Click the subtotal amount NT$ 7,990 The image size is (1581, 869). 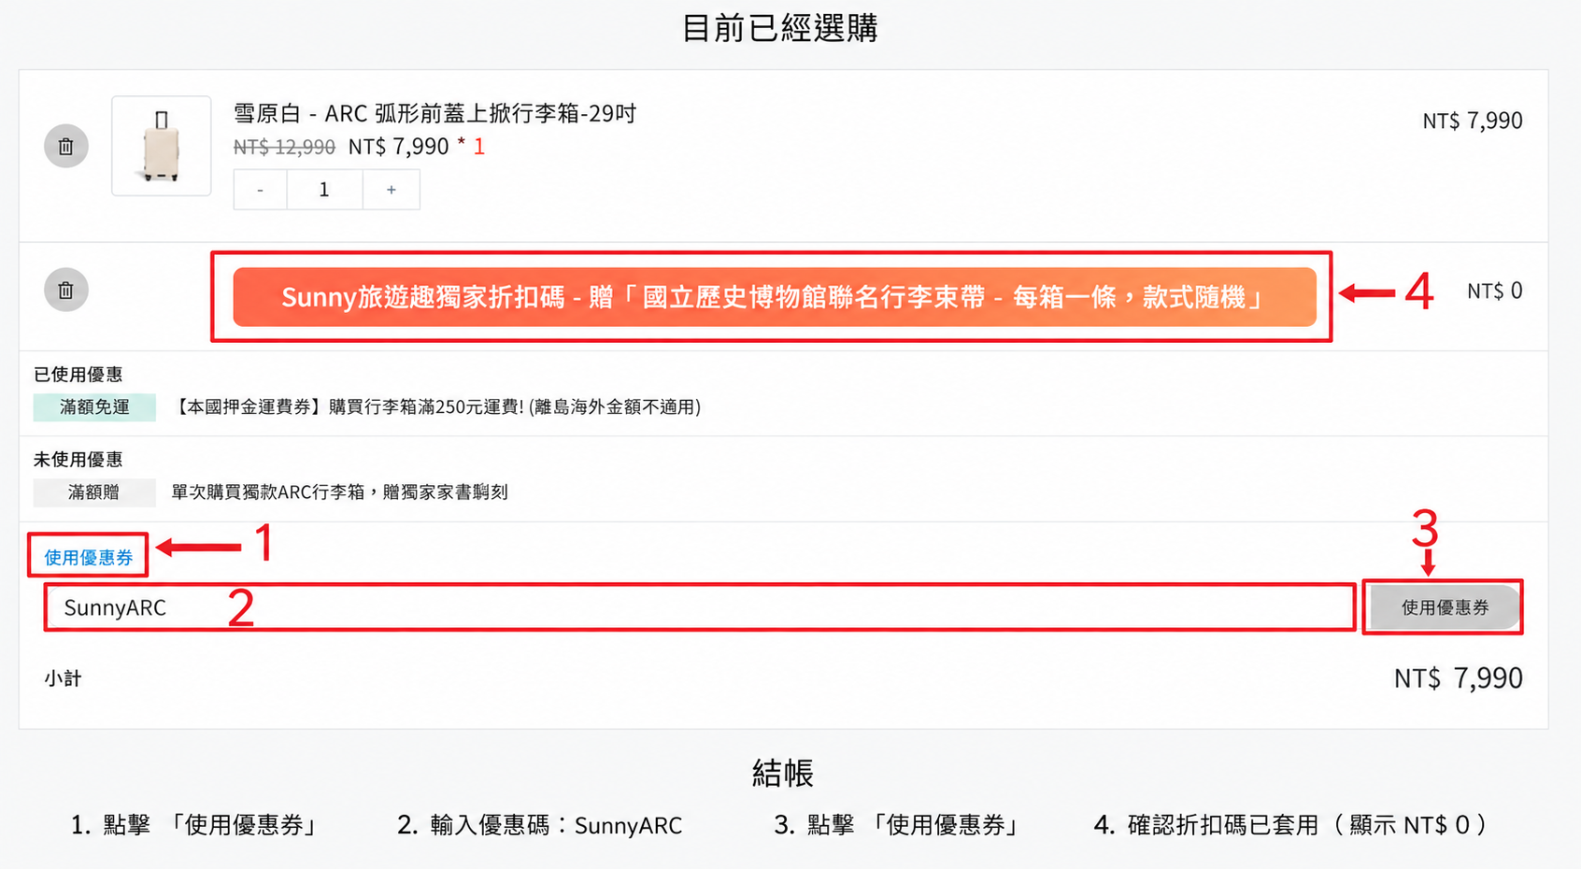(x=1458, y=677)
